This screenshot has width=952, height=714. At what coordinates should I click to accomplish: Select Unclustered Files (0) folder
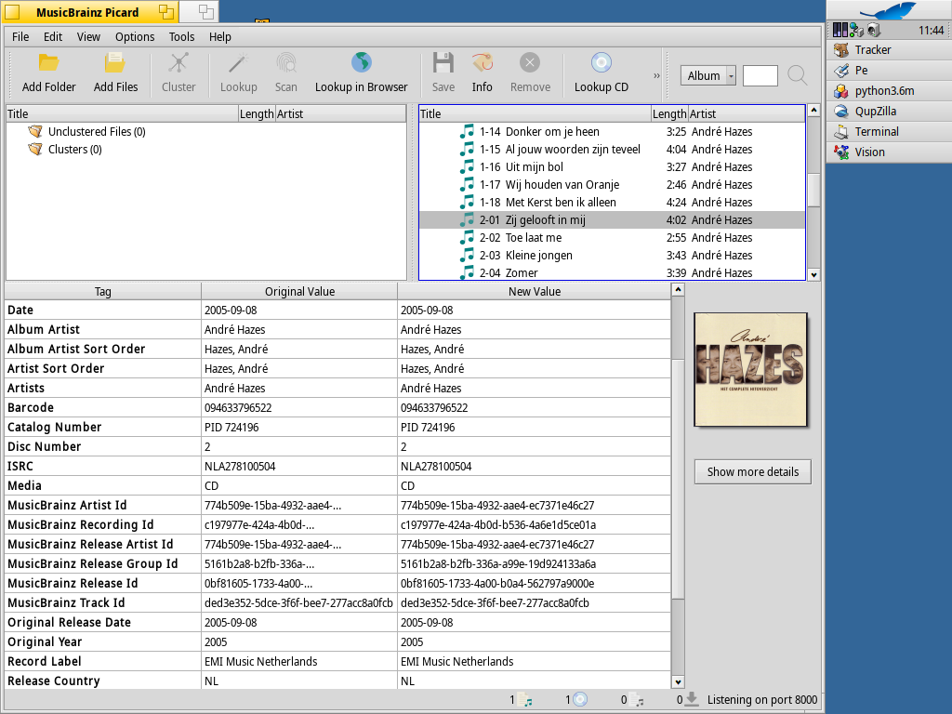[x=97, y=132]
